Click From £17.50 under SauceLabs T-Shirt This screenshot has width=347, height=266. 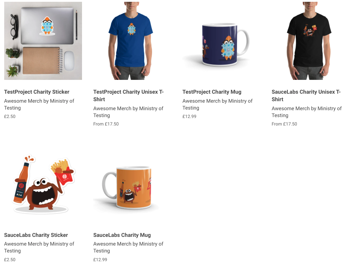click(285, 124)
